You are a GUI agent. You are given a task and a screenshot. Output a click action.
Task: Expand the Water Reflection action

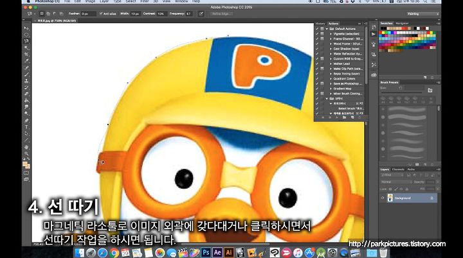point(331,54)
